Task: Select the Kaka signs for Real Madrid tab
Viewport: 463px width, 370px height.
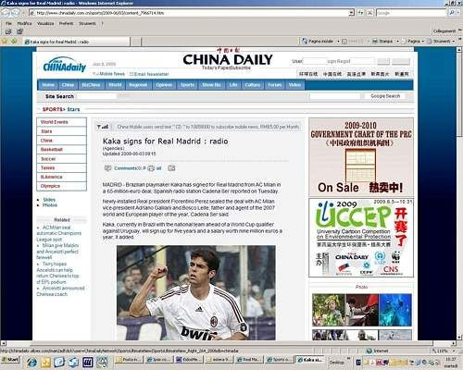Action: [x=77, y=42]
